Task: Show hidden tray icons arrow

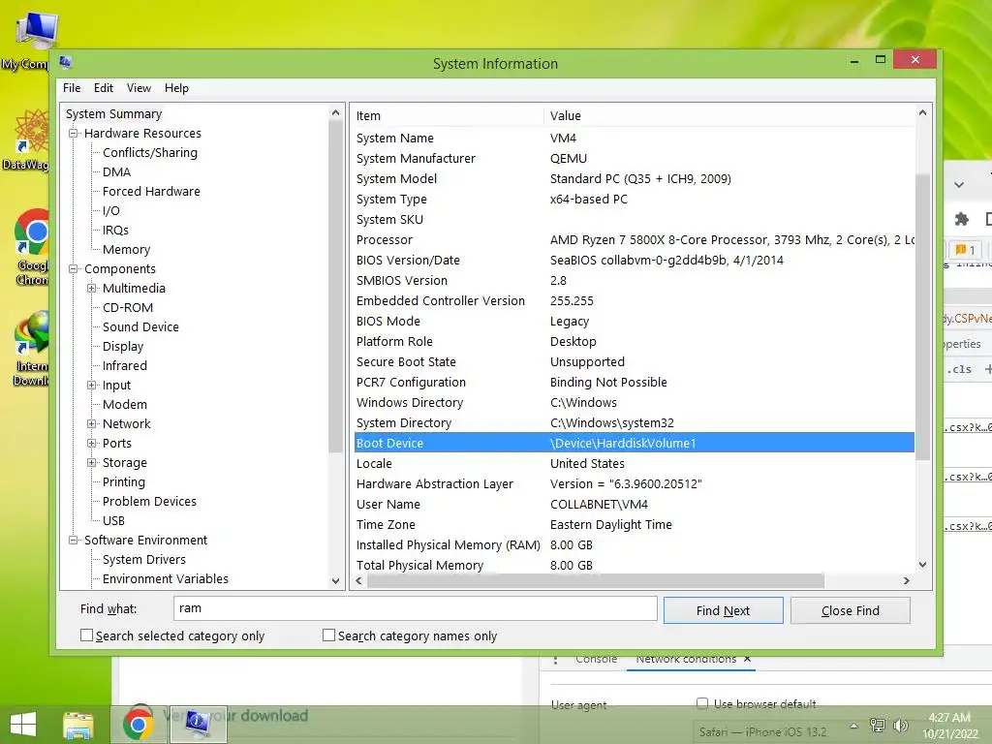Action: click(853, 726)
